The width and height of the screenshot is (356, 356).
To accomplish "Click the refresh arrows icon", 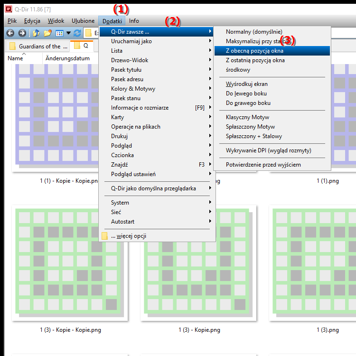I will click(x=77, y=33).
